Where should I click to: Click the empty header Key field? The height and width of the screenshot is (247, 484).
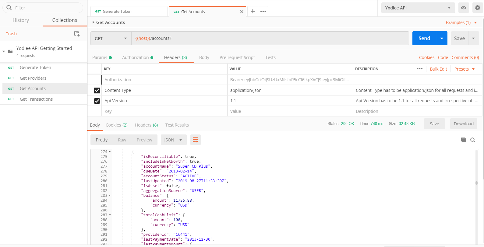(x=164, y=111)
